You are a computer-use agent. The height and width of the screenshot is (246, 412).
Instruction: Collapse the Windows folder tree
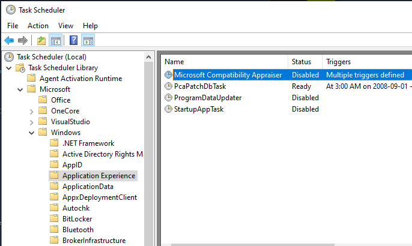point(31,133)
